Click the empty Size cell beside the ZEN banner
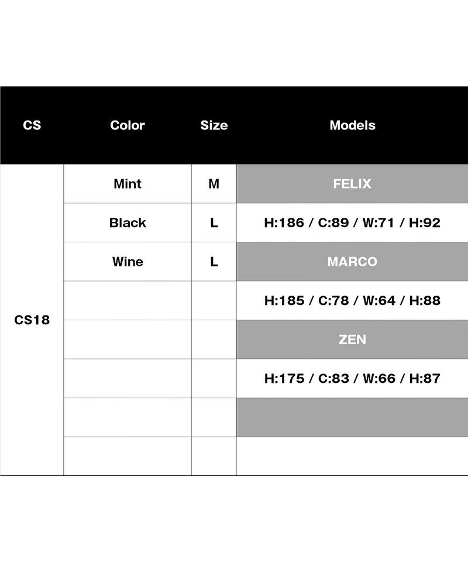The height and width of the screenshot is (562, 468). (214, 340)
